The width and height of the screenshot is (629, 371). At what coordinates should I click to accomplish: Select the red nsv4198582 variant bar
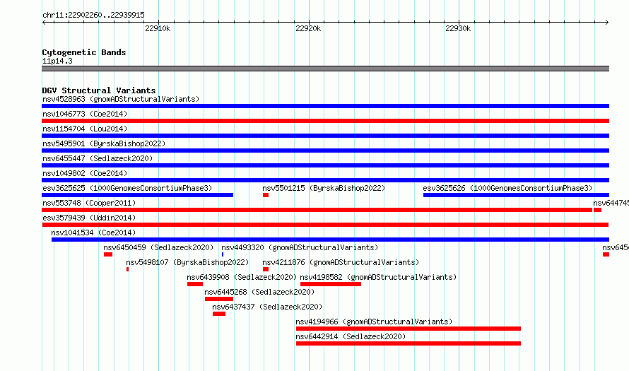331,284
